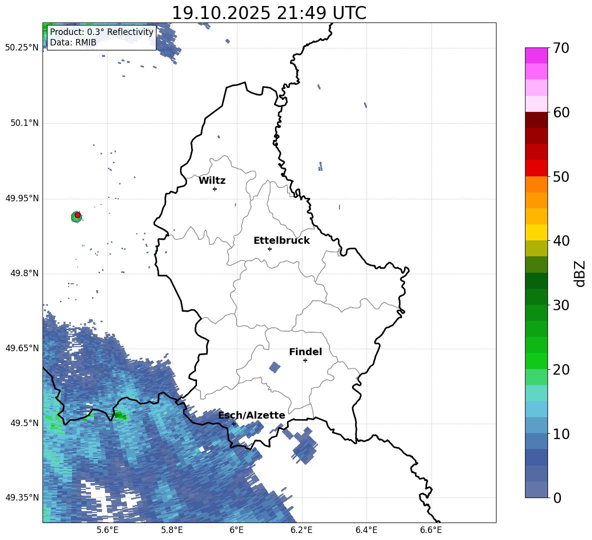The width and height of the screenshot is (592, 540).
Task: Click the Wiltz station cross marker
Action: 215,189
